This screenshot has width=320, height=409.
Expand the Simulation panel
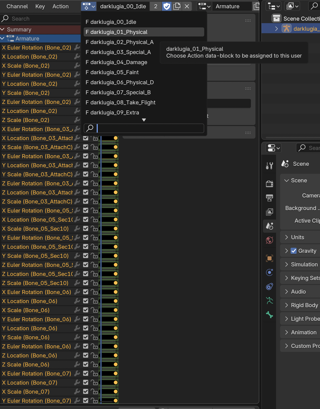(286, 264)
